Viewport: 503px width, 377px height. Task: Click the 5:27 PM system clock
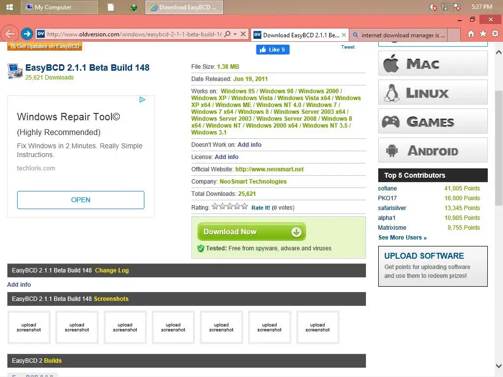(x=482, y=7)
